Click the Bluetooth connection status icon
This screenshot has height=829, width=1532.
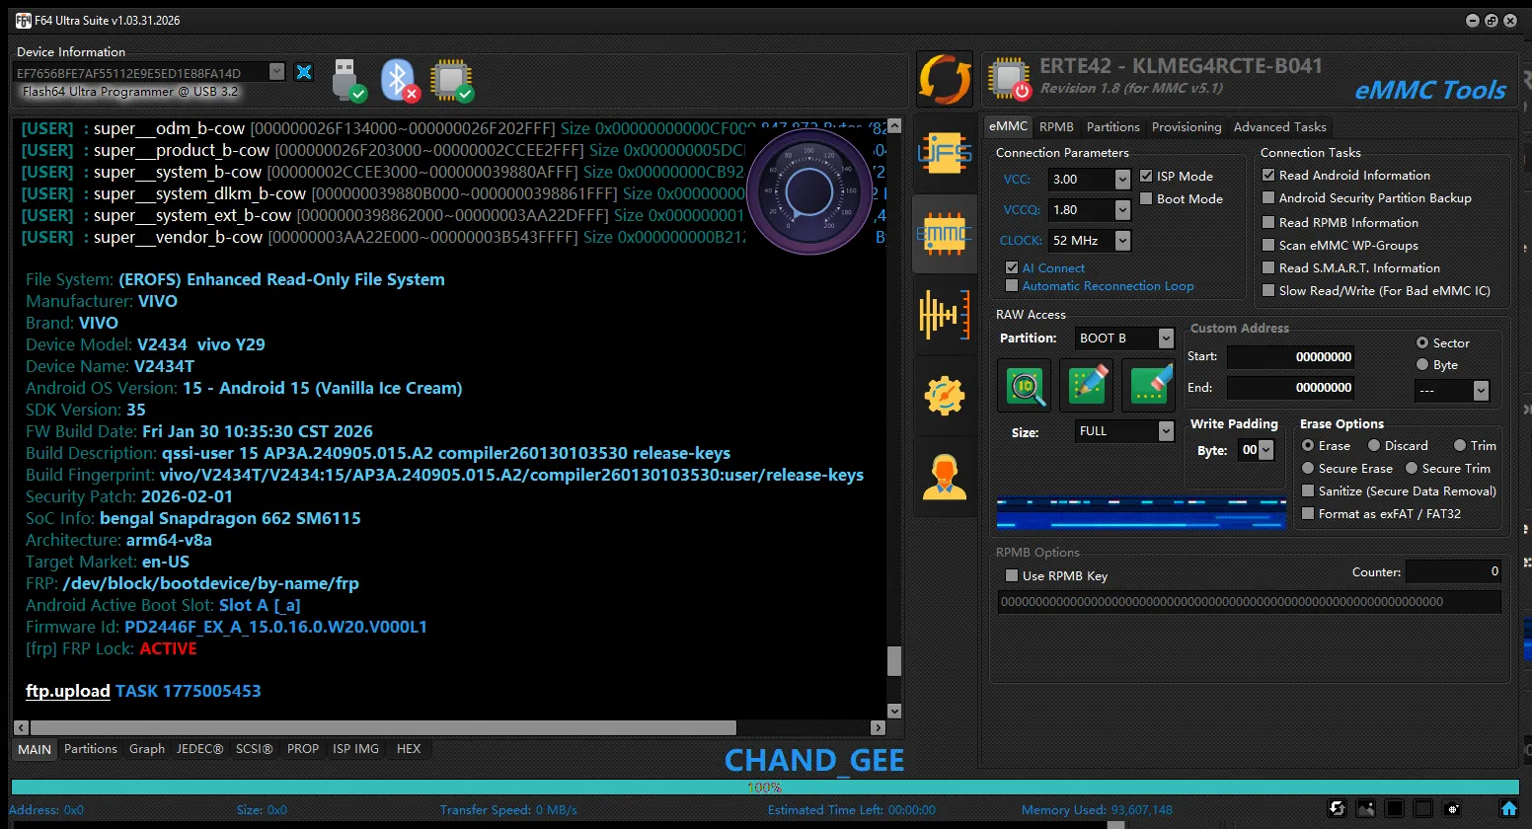point(400,80)
